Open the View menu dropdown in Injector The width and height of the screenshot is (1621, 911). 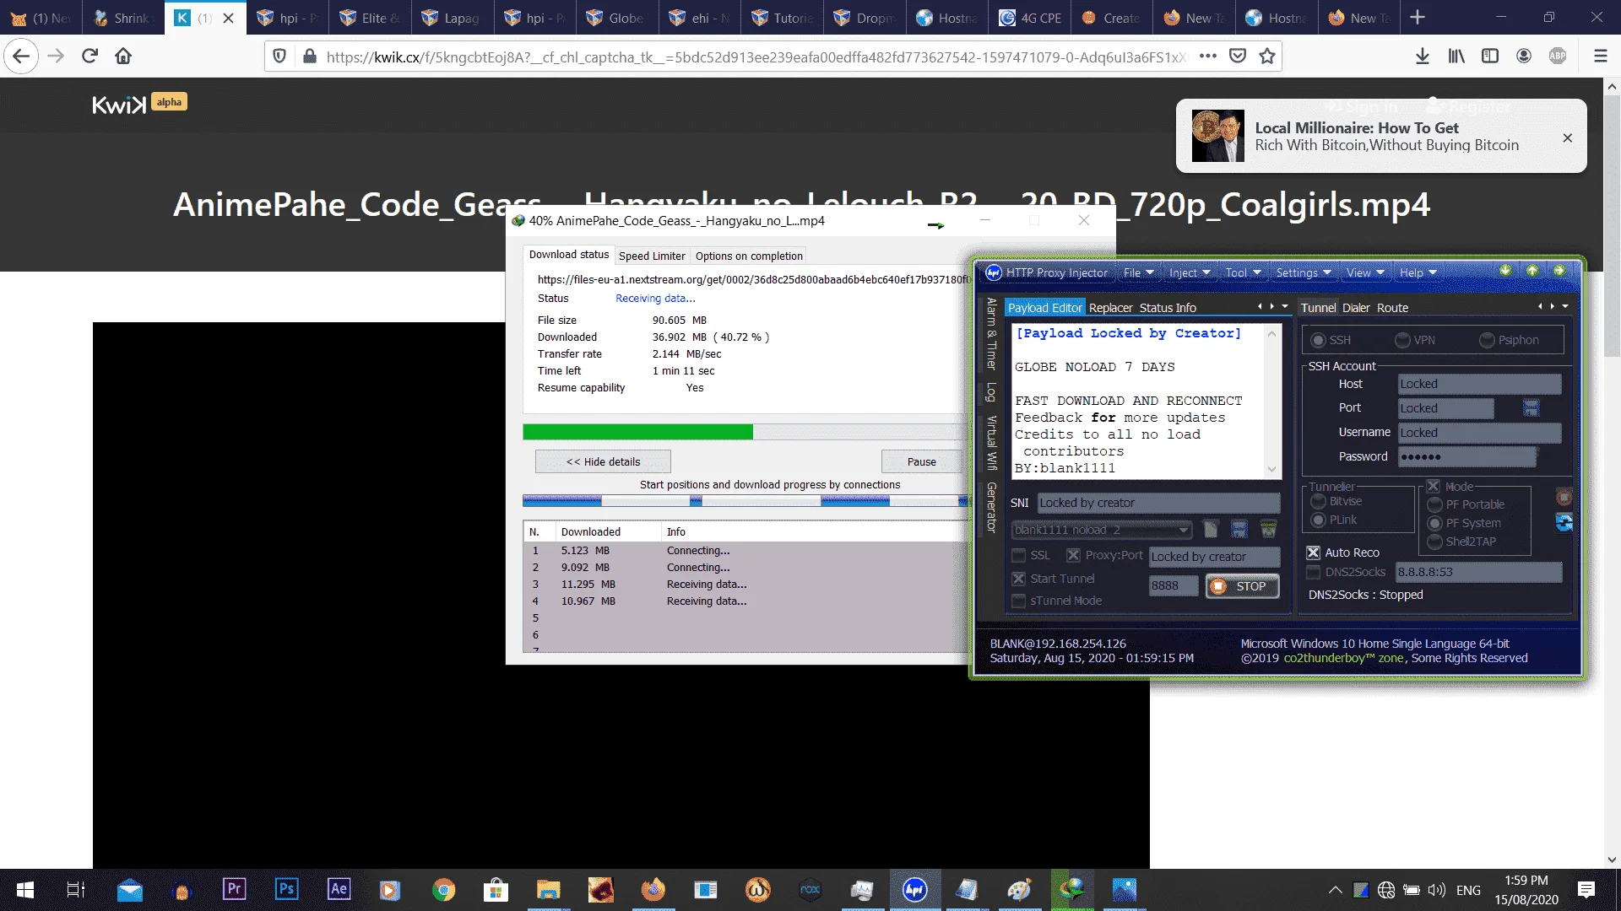[1365, 272]
